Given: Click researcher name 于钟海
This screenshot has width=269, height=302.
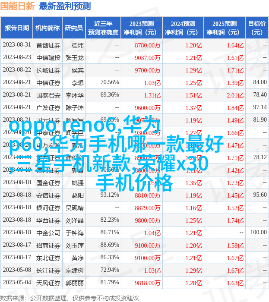Looking at the screenshot, I should pyautogui.click(x=75, y=233).
